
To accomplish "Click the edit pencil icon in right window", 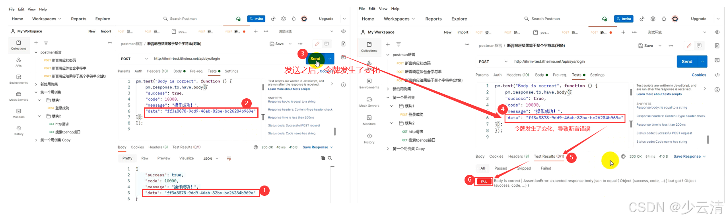I will coord(689,46).
